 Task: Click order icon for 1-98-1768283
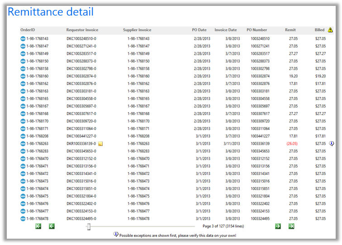tap(23, 151)
